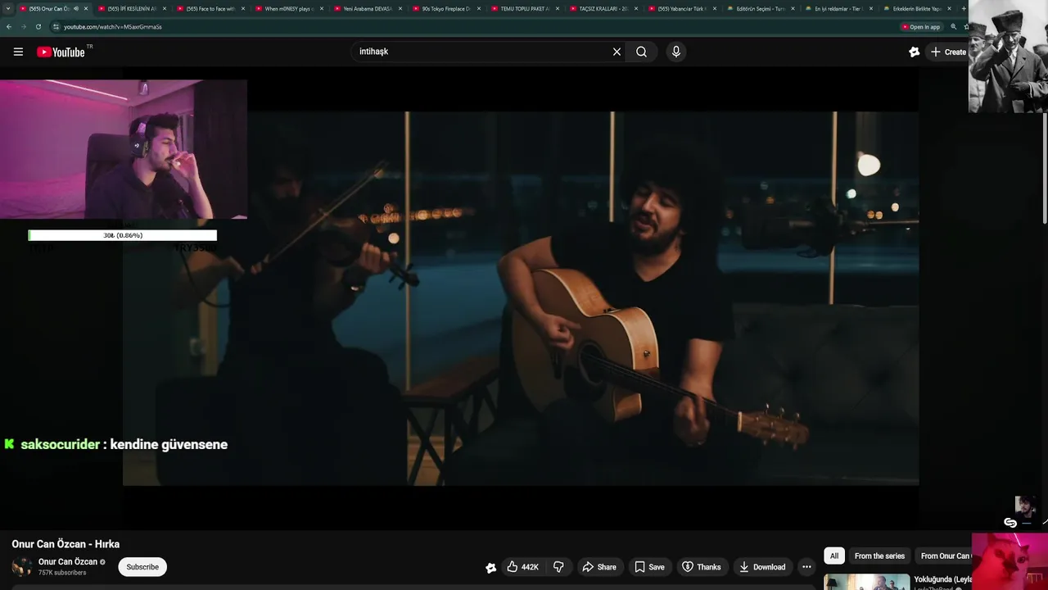This screenshot has height=590, width=1048.
Task: Like the video with thumbs up 442K
Action: coord(522,567)
